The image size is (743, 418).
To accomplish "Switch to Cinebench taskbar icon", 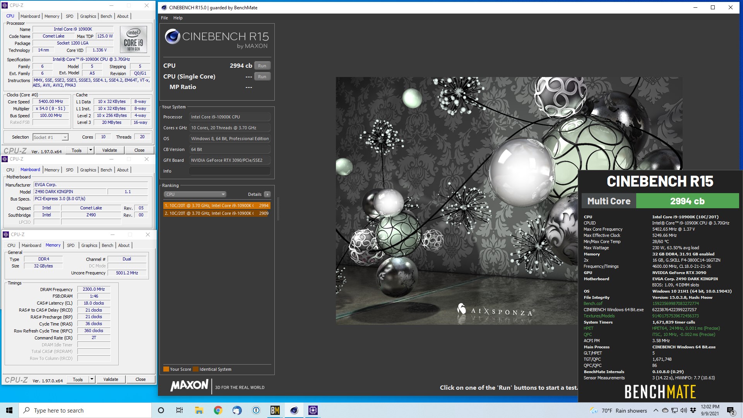I will pyautogui.click(x=294, y=410).
